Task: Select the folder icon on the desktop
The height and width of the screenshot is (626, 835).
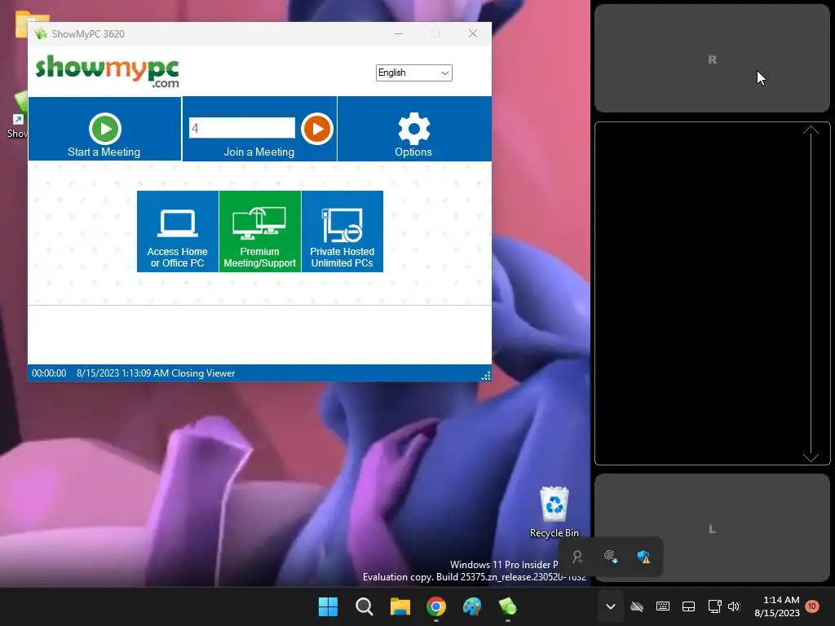Action: (x=30, y=24)
